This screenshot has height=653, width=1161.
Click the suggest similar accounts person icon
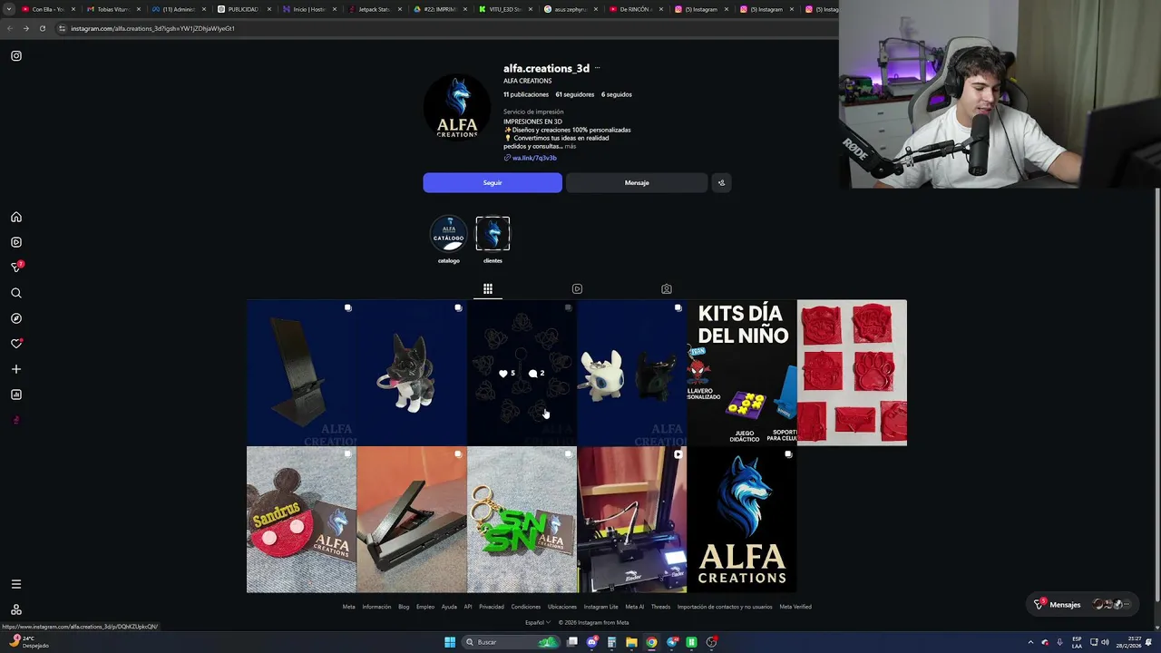coord(721,182)
